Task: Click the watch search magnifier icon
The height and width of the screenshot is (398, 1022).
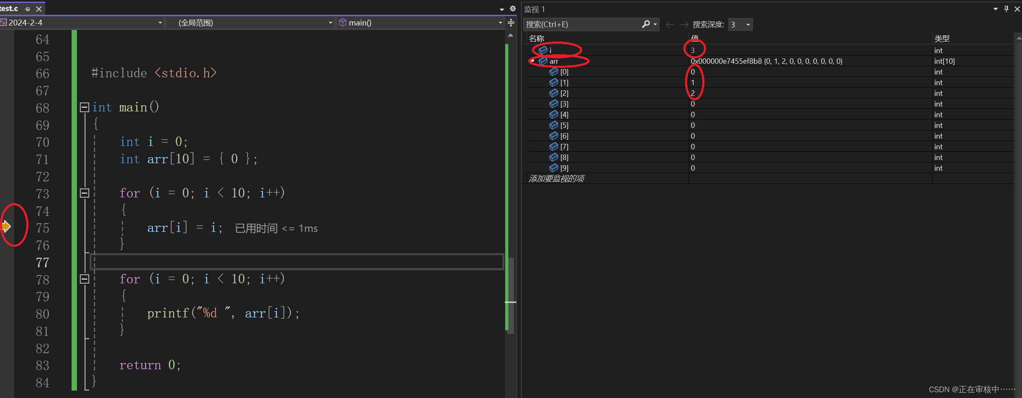Action: (x=646, y=24)
